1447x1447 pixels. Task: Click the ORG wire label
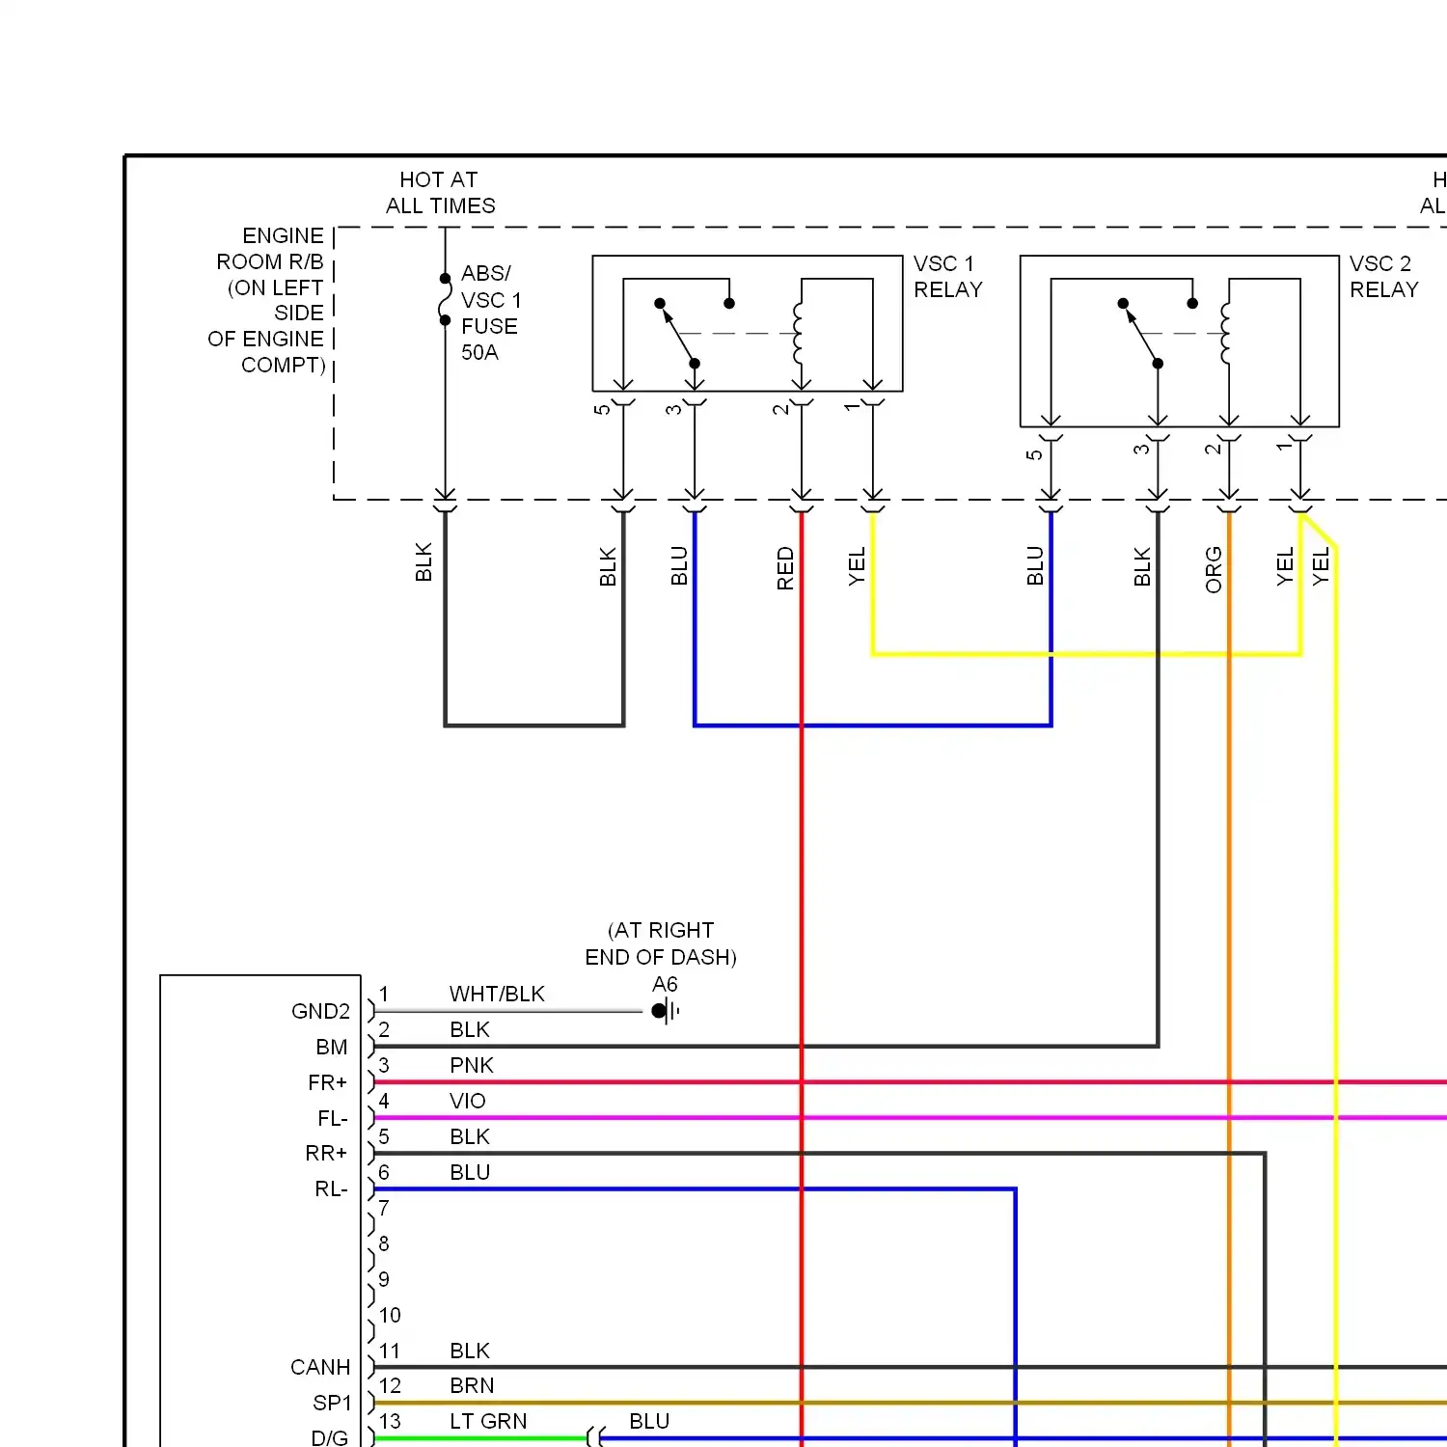tap(1214, 569)
